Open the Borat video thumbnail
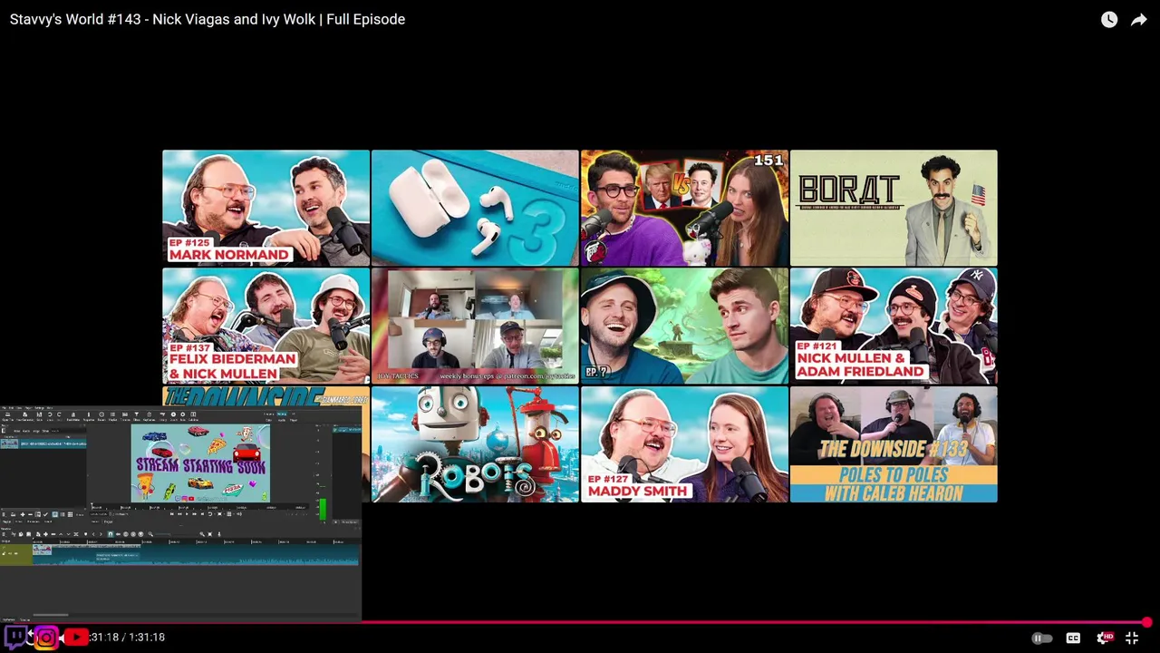 (894, 208)
